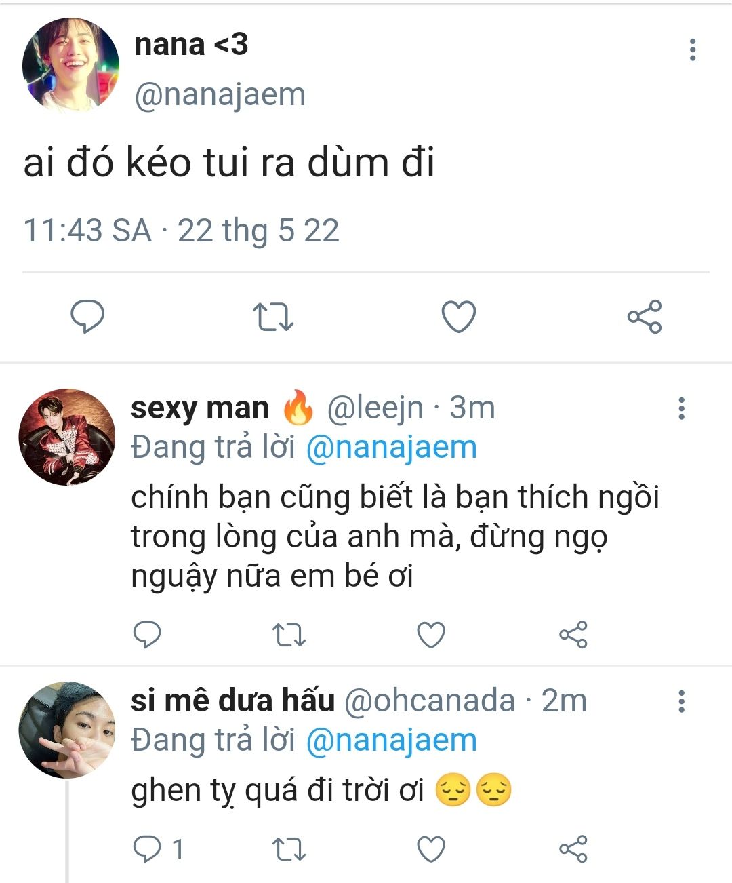Like the main tweet by nana
Screen dimensions: 732x883
coord(459,317)
